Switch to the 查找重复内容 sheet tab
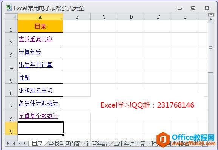The height and width of the screenshot is (150, 218). pyautogui.click(x=64, y=144)
